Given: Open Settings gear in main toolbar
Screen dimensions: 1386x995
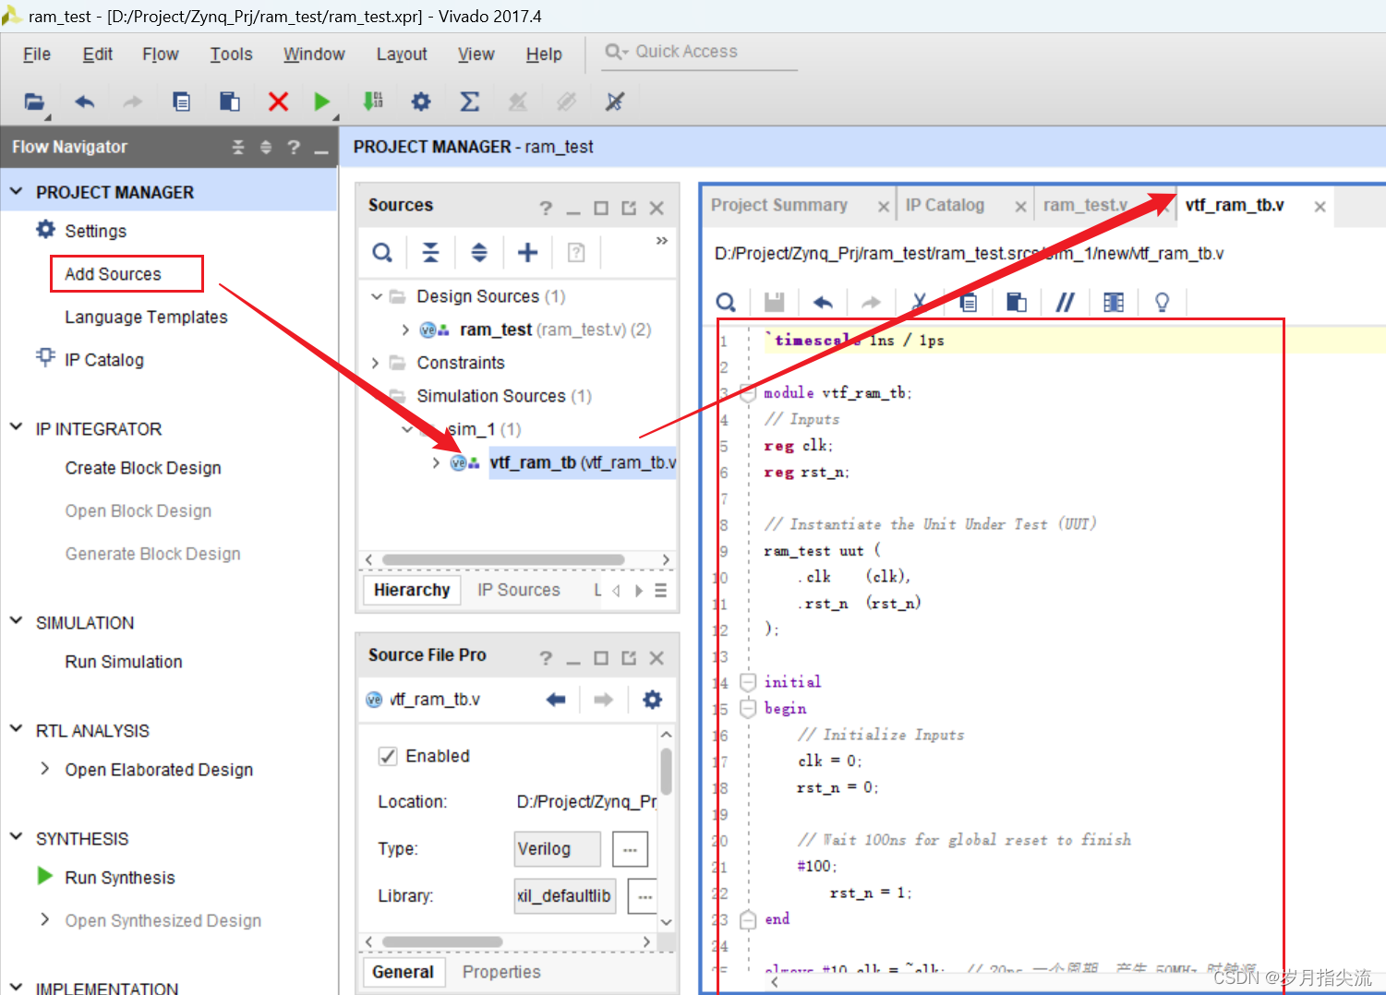Looking at the screenshot, I should click(421, 102).
